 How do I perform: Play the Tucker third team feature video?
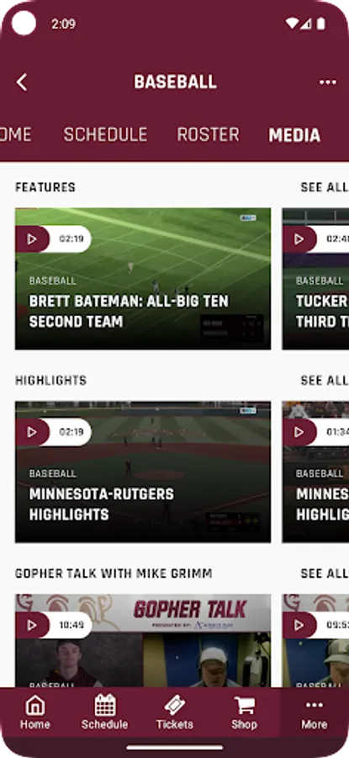click(299, 239)
